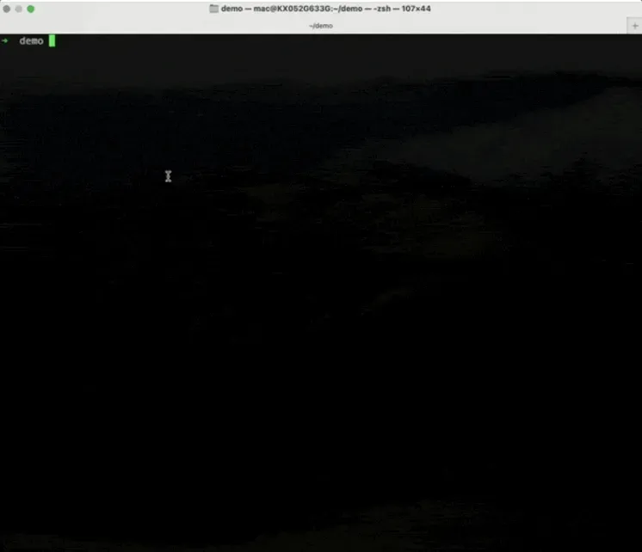Viewport: 642px width, 552px height.
Task: Click the '107x44' size text in title
Action: pyautogui.click(x=416, y=9)
